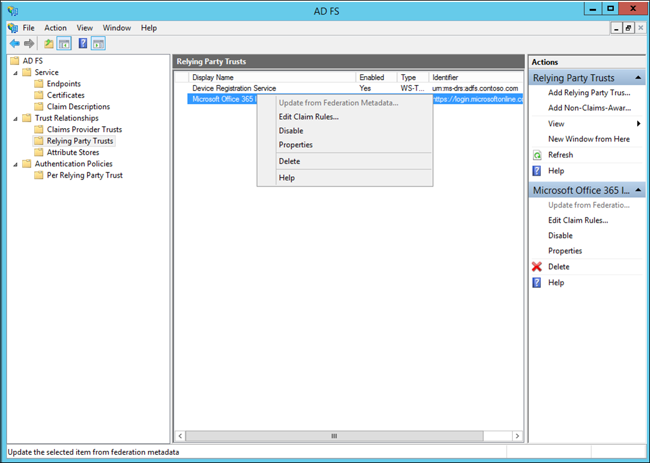Choose Edit Claim Rules from the context menu
Image resolution: width=650 pixels, height=463 pixels.
[x=309, y=117]
